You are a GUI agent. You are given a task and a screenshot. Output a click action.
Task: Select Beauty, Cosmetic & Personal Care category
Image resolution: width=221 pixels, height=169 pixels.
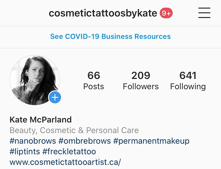[74, 130]
